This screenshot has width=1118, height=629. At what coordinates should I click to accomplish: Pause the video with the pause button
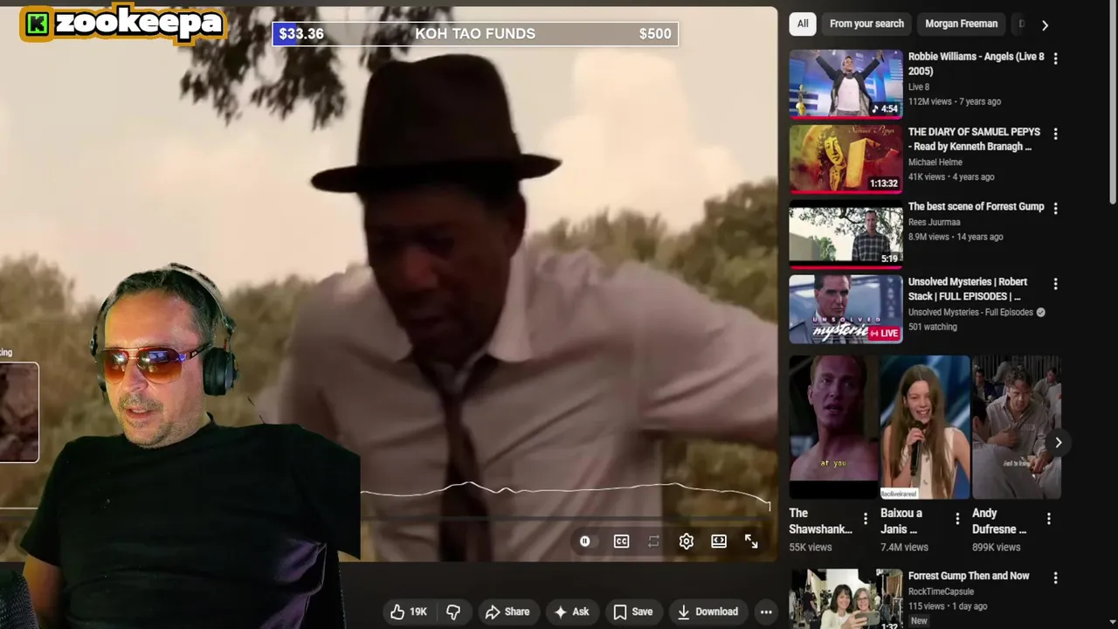(584, 542)
